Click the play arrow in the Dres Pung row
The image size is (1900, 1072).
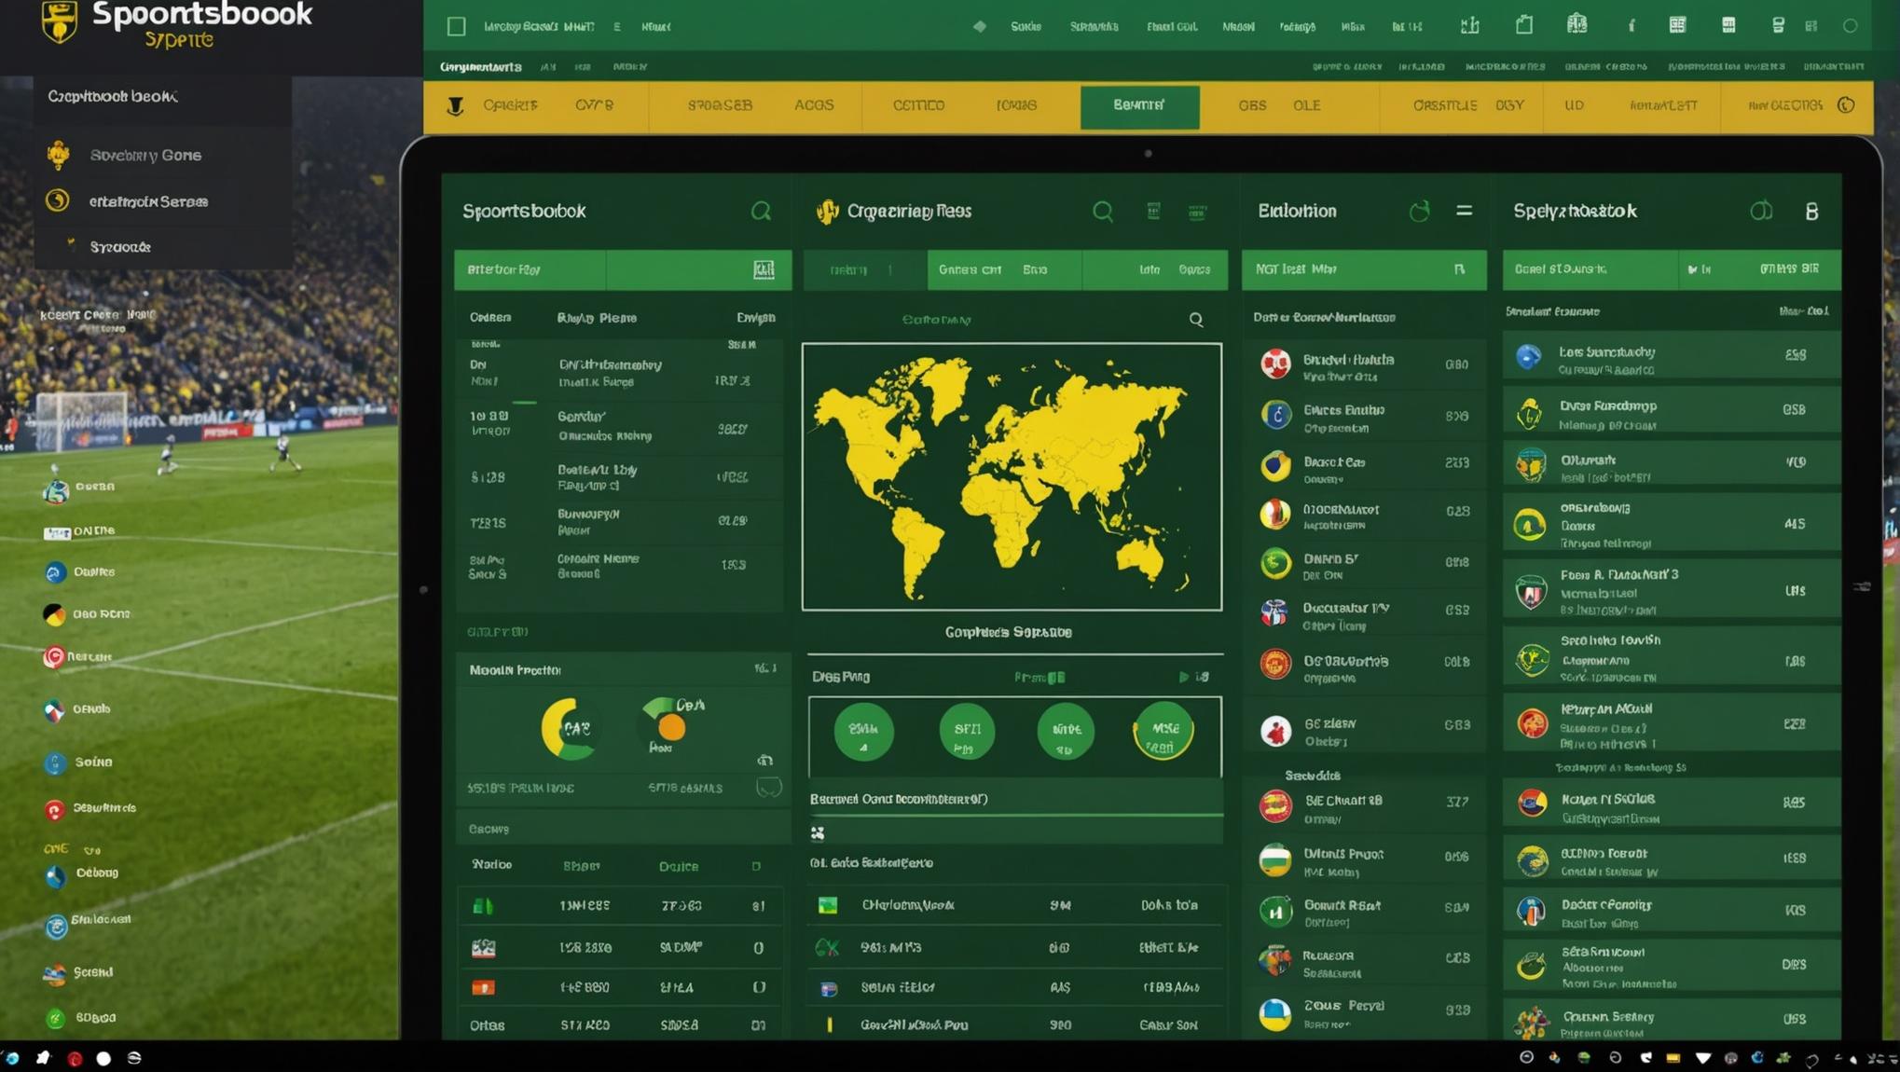tap(1184, 677)
